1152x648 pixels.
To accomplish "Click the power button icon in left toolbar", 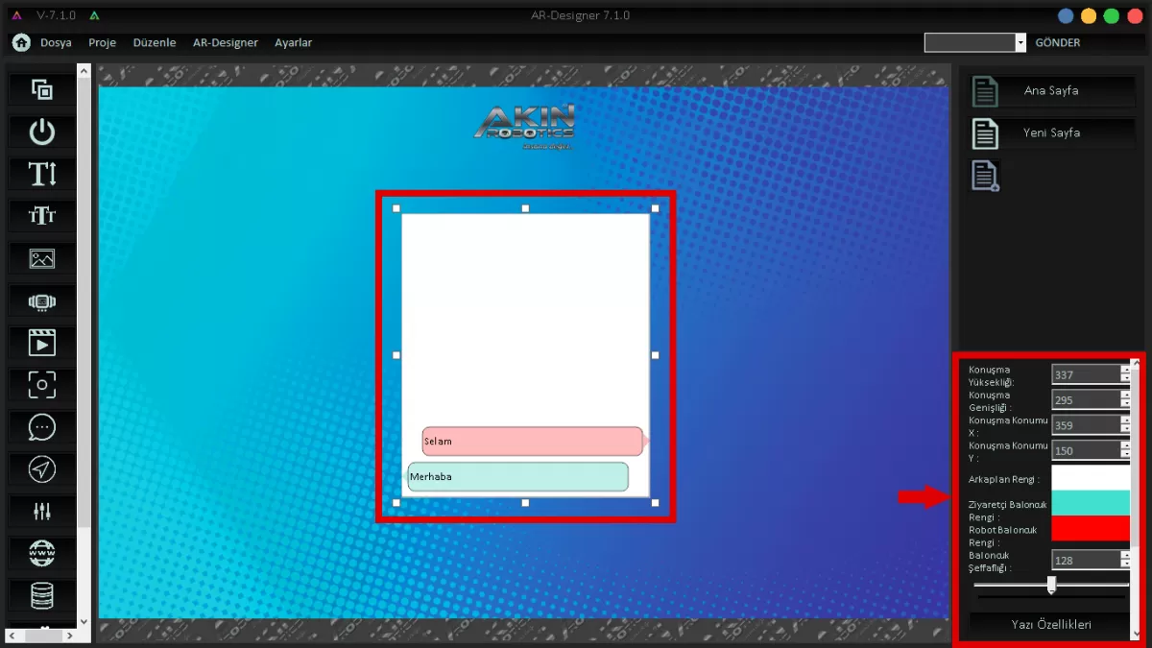I will [42, 132].
